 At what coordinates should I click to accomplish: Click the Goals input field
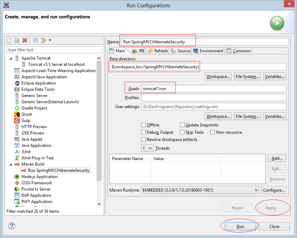[x=214, y=89]
